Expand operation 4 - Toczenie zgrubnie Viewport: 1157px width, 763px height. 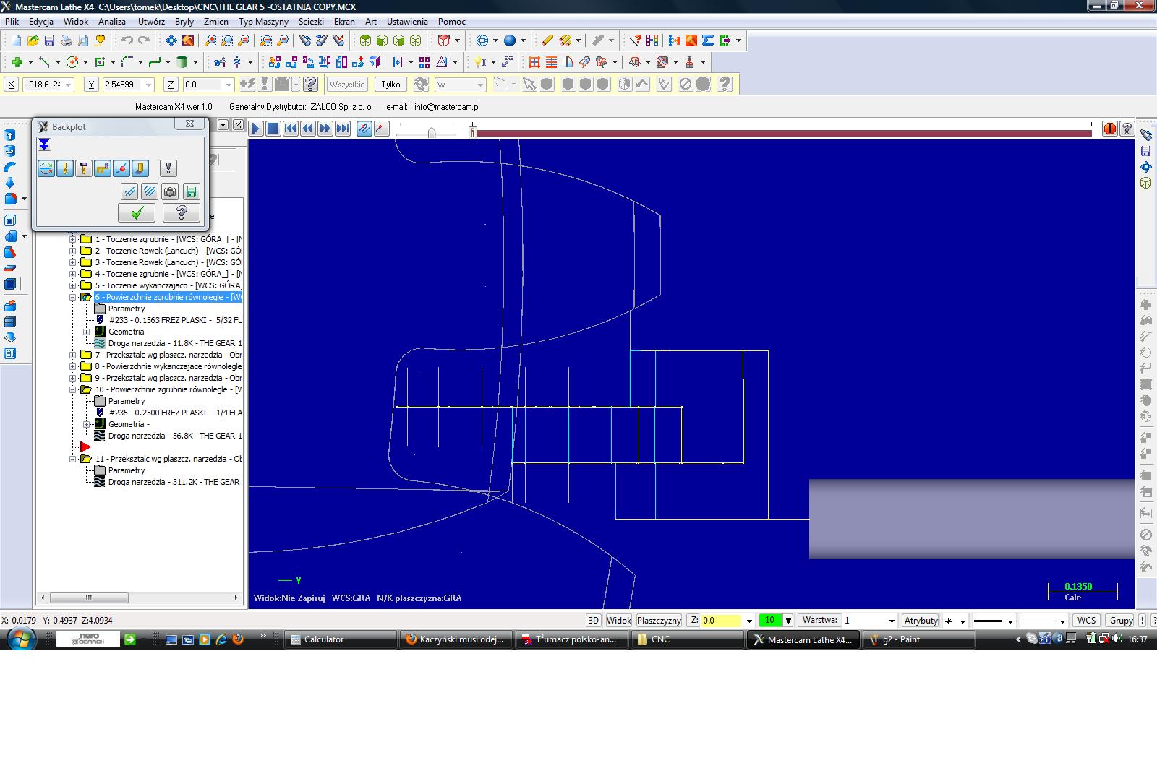pyautogui.click(x=73, y=274)
